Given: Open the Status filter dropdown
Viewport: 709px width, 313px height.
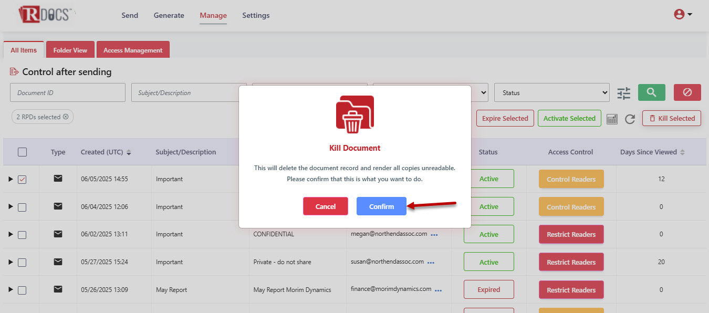Looking at the screenshot, I should click(551, 93).
